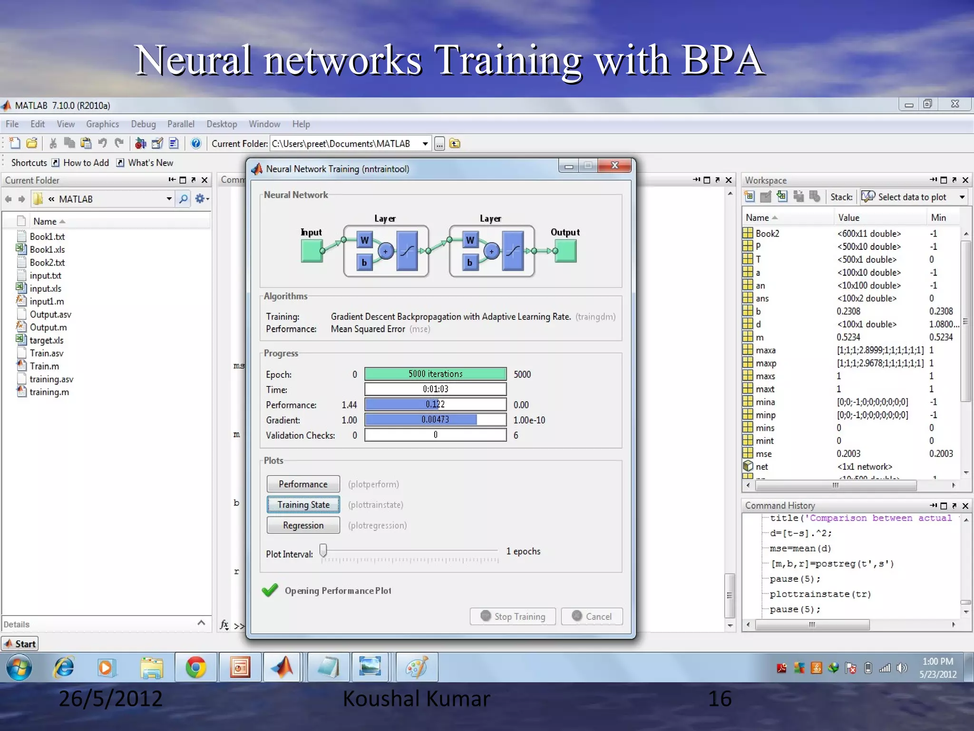
Task: Open Google Chrome from the taskbar
Action: click(195, 667)
